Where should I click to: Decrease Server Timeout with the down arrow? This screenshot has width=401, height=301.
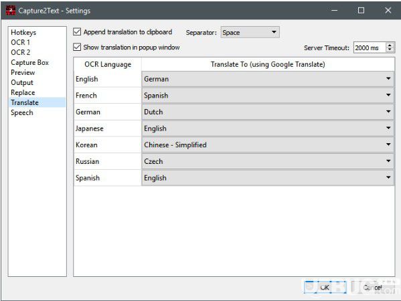coord(390,50)
